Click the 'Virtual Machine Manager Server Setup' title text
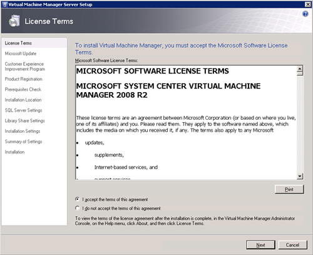 click(50, 4)
